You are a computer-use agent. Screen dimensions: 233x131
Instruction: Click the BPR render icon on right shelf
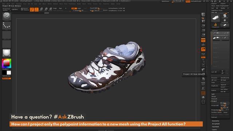203,15
